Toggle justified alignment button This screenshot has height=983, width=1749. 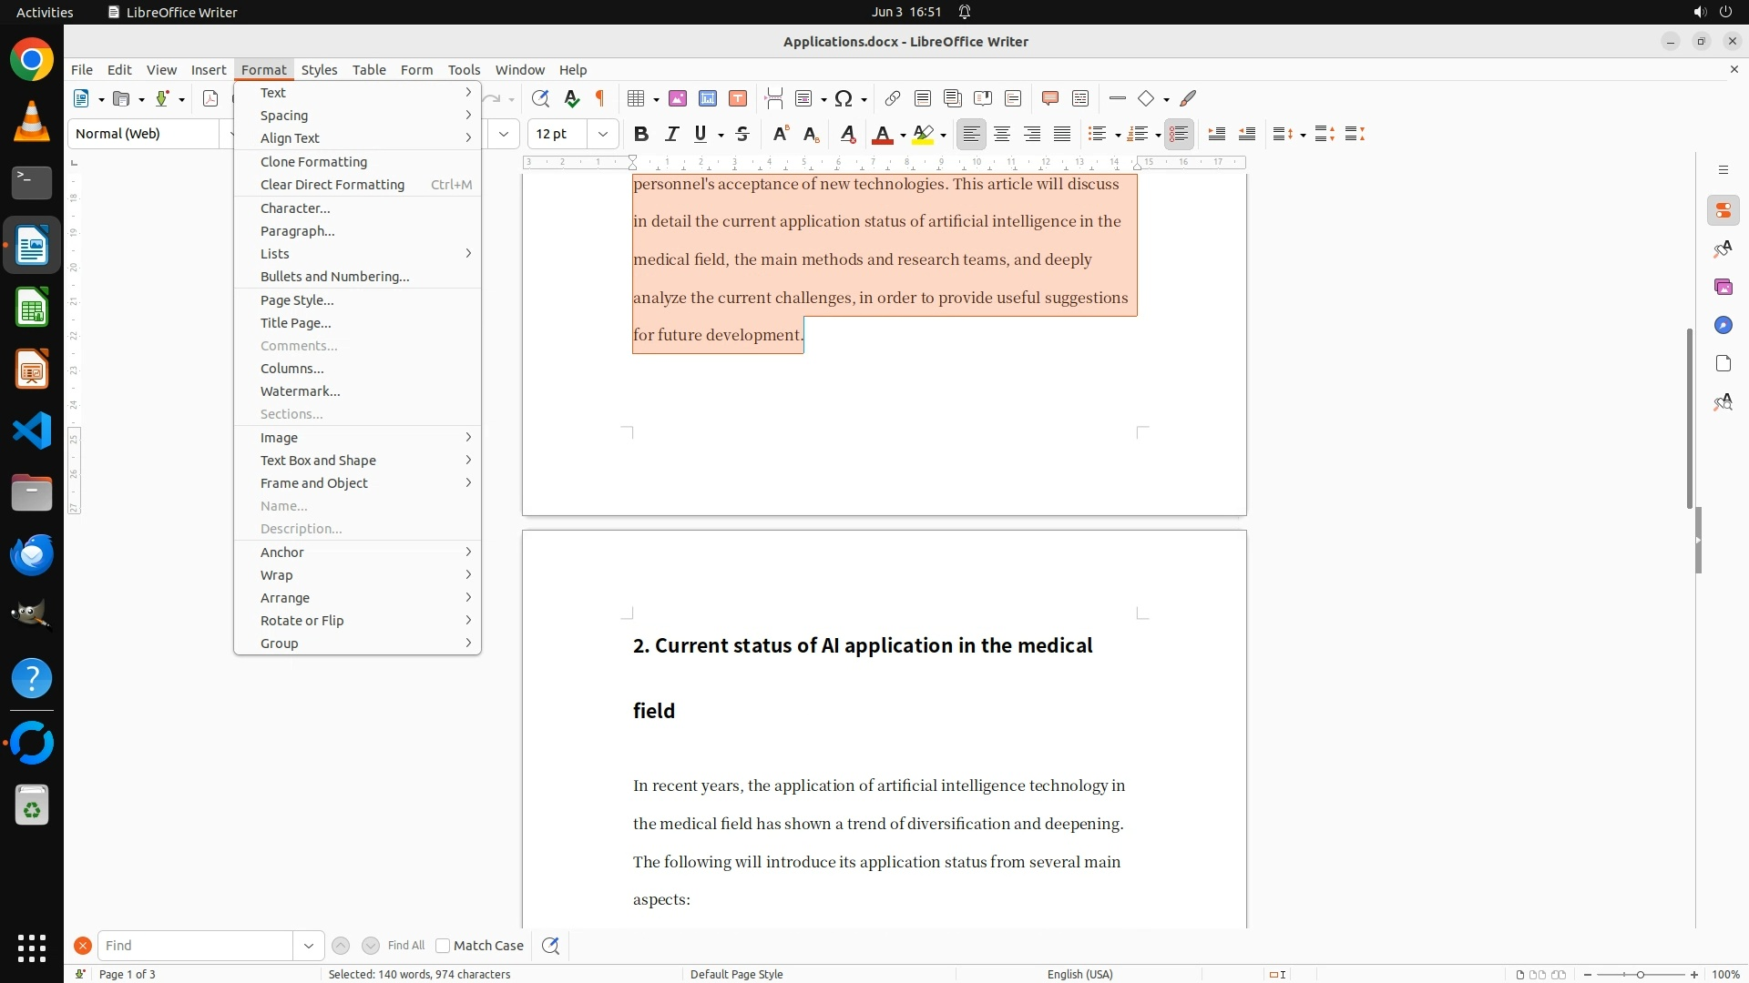coord(1062,134)
